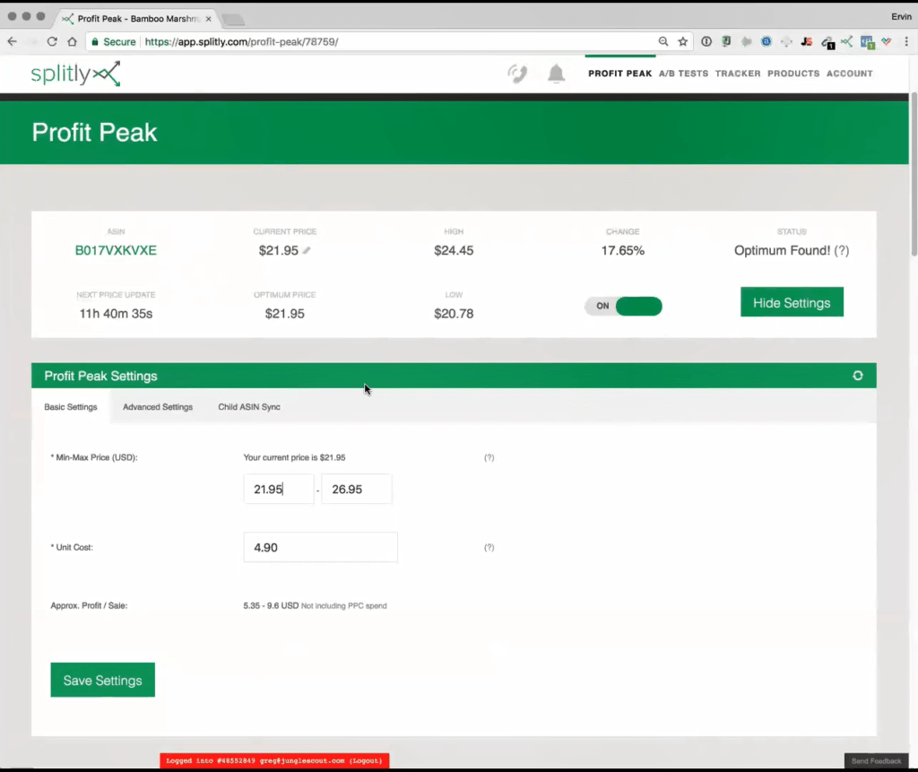Click the '5.35 - 9.6 USD' profit text
The height and width of the screenshot is (772, 918).
[271, 605]
